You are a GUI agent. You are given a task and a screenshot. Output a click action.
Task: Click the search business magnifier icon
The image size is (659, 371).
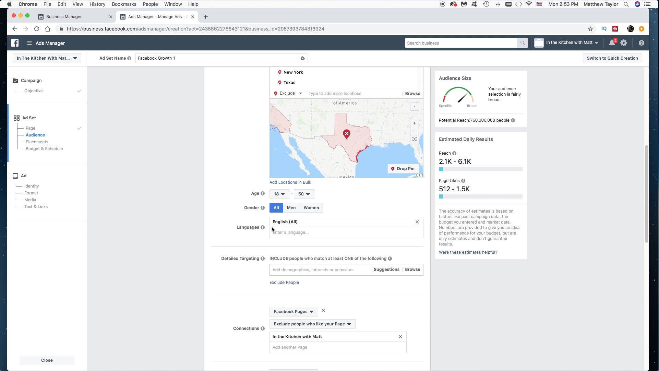click(522, 43)
